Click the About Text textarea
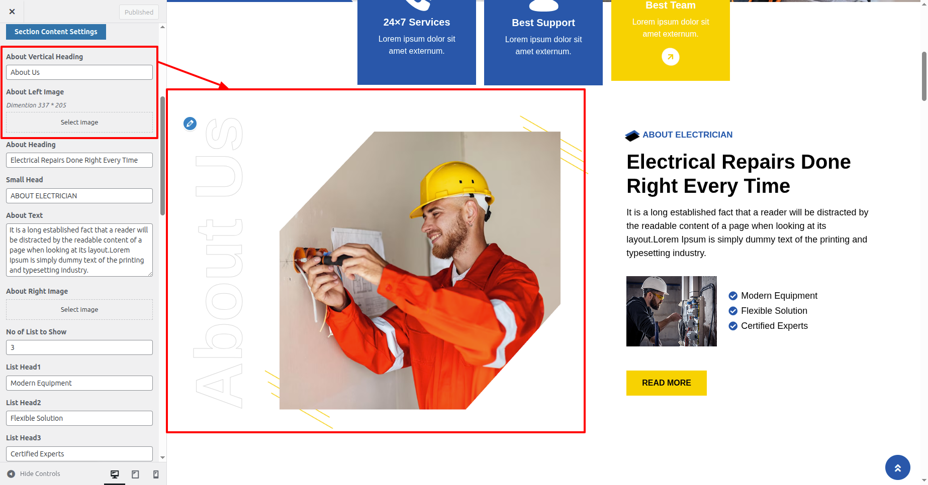928x485 pixels. pos(79,250)
